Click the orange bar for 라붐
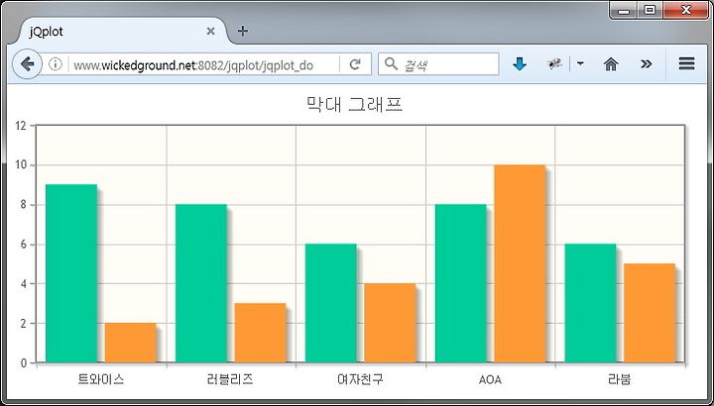 [x=650, y=313]
